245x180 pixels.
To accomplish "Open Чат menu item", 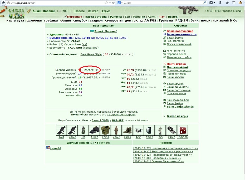I will 162,17.
